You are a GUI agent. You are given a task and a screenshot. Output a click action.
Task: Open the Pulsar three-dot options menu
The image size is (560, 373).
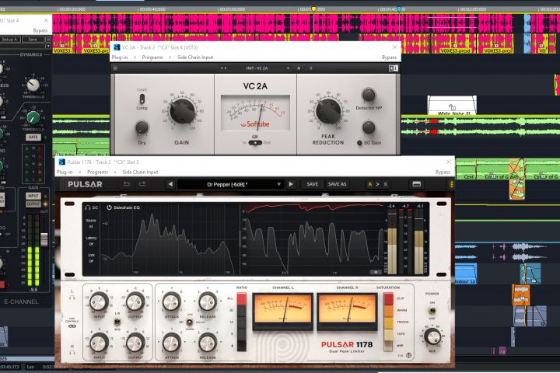click(451, 184)
